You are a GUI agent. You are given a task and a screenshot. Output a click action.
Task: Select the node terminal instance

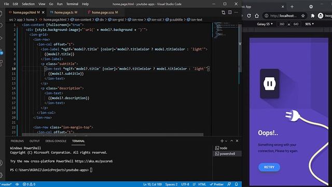227,148
